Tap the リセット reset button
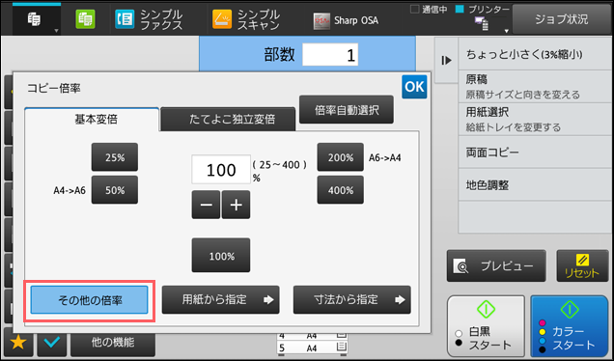This screenshot has height=361, width=614. [582, 265]
